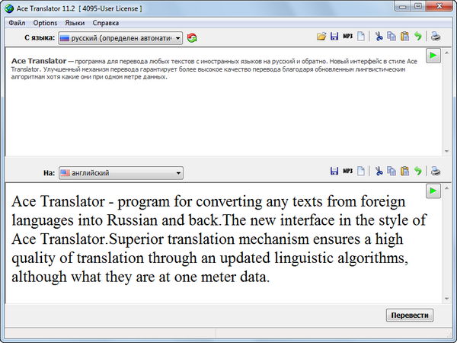Screen dimensions: 457x343
Task: Click the open file folder icon in source toolbar
Action: (x=322, y=37)
